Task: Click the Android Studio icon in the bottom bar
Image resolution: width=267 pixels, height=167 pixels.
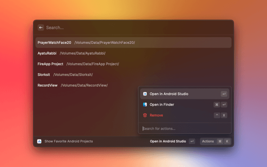Action: coord(39,141)
